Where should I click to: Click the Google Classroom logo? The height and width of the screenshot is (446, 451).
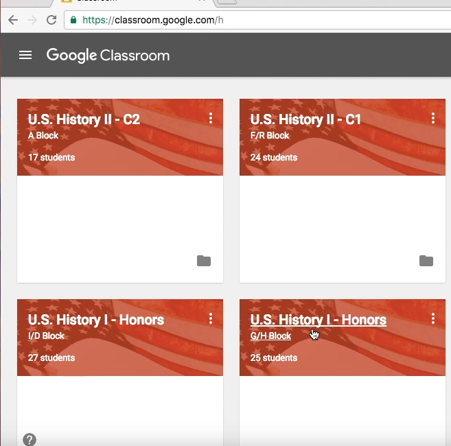(108, 55)
